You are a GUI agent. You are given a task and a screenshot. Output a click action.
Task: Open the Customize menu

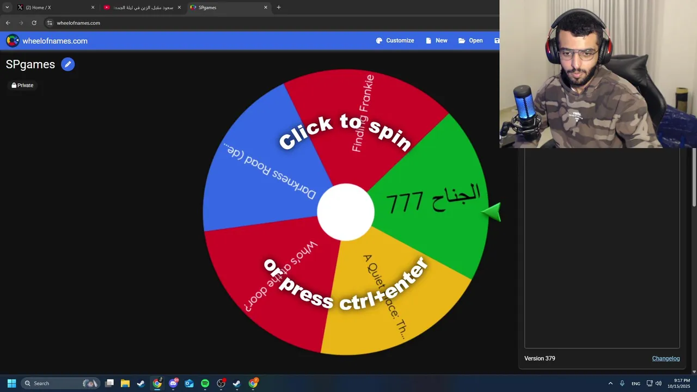tap(395, 41)
